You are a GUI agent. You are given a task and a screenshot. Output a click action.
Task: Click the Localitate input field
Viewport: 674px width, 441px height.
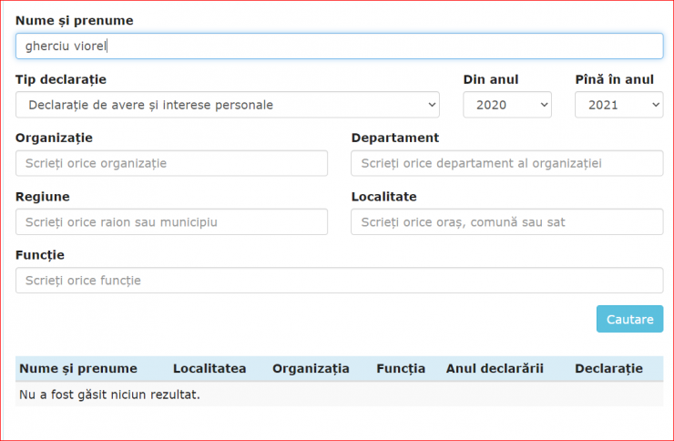pos(507,221)
